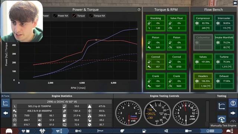The width and height of the screenshot is (238, 134).
Task: Open the valvetrain tab in bottom bar
Action: (100, 131)
